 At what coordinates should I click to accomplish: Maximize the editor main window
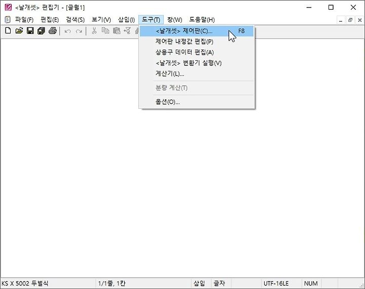(x=331, y=8)
